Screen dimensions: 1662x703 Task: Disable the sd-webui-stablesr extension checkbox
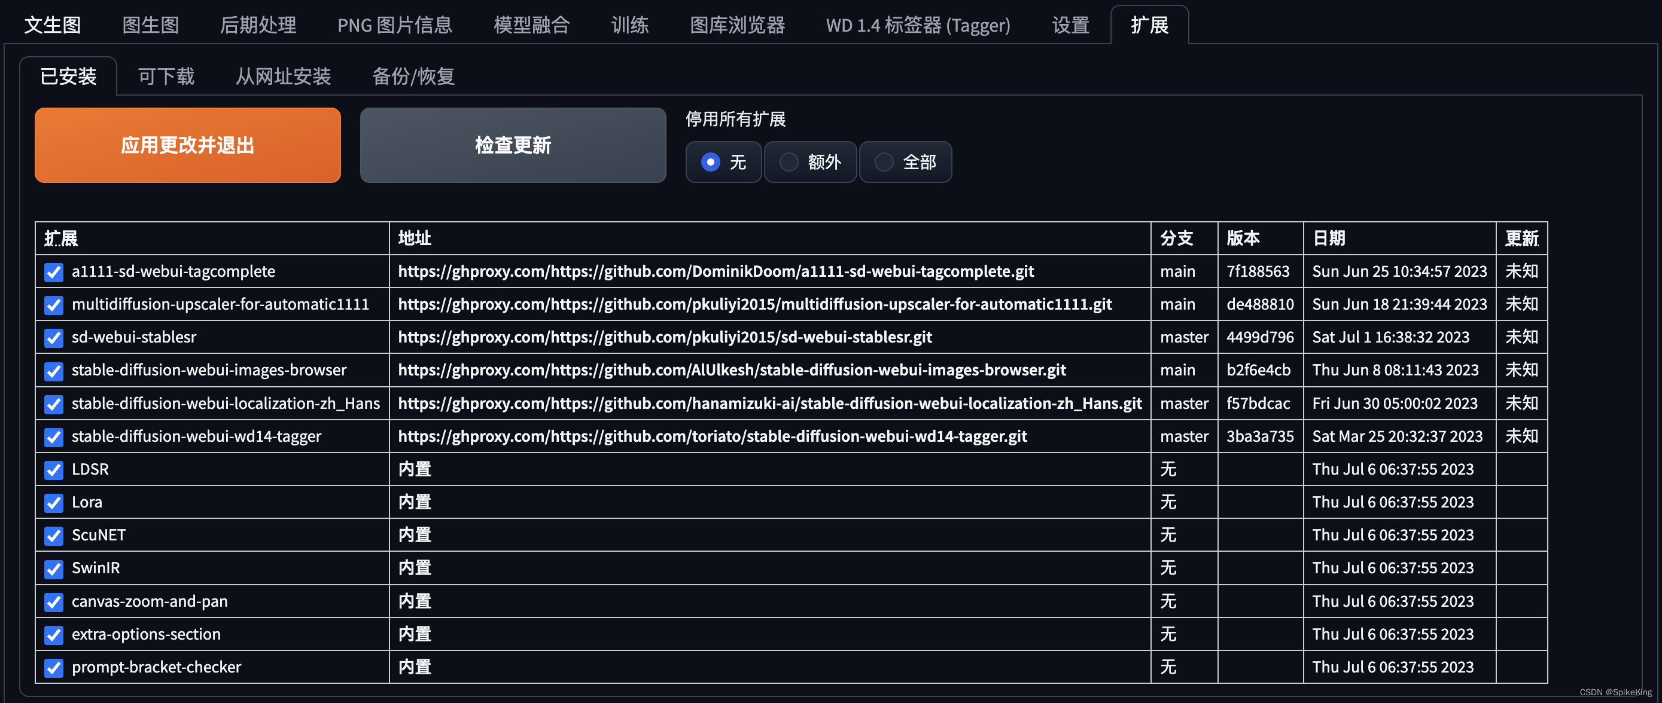[x=54, y=338]
